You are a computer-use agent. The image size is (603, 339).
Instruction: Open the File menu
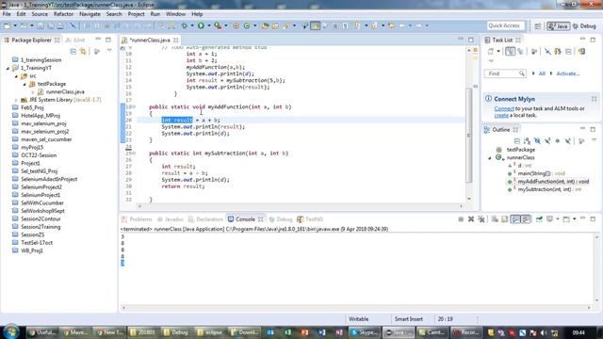7,14
